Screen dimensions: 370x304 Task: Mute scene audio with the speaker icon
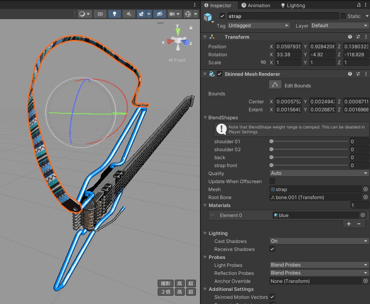129,14
